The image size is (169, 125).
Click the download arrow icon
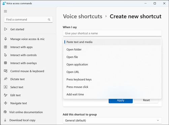click(x=5, y=120)
